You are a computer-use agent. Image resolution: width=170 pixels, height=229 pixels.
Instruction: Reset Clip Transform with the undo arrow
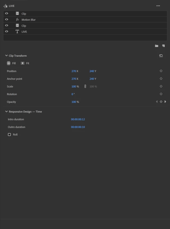point(161,55)
